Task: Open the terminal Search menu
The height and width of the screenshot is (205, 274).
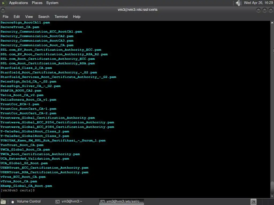Action: coord(44,17)
